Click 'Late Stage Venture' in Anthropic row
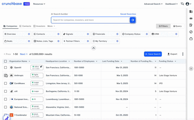The width and height of the screenshot is (194, 120). [x=168, y=75]
